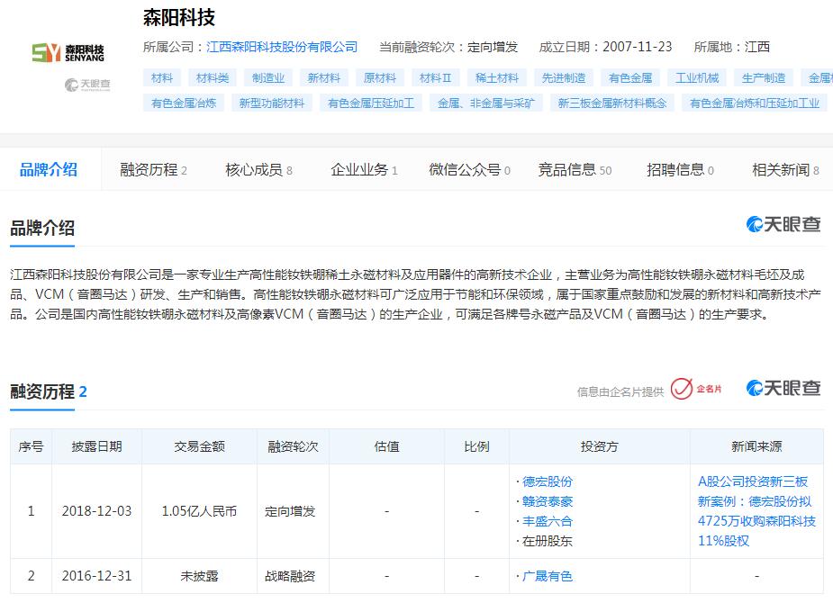Open investor link 德宏股份
Image resolution: width=833 pixels, height=612 pixels.
tap(548, 481)
